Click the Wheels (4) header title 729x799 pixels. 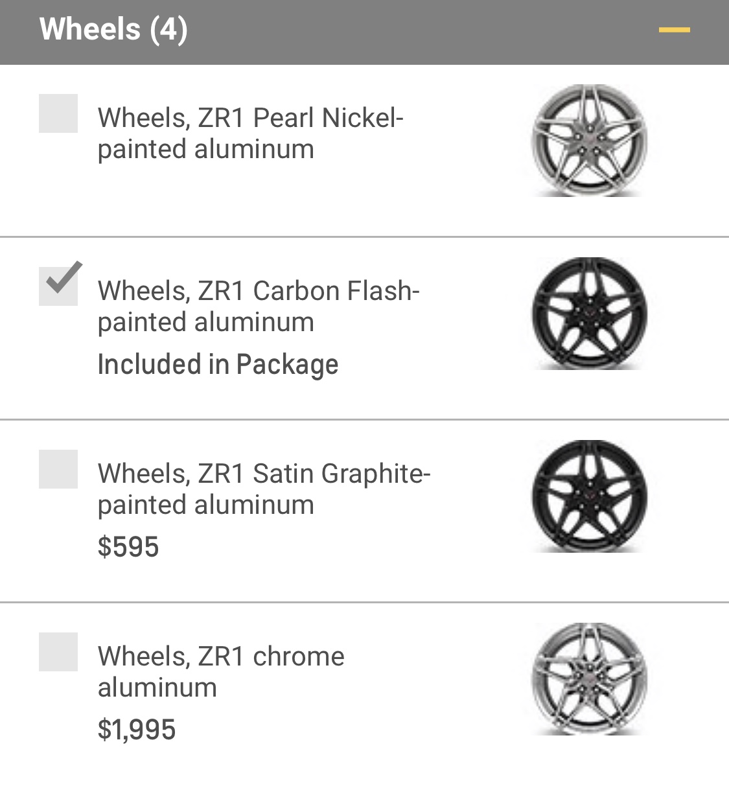tap(113, 30)
